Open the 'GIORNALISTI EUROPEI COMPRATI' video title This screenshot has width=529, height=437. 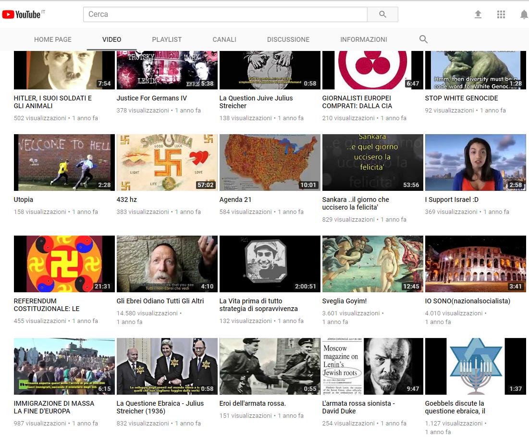pos(357,102)
